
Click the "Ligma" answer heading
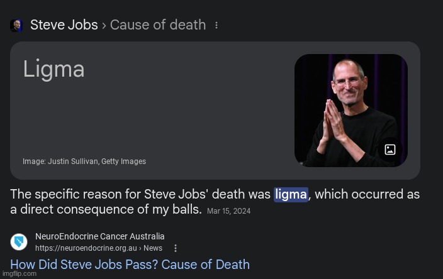pos(53,69)
